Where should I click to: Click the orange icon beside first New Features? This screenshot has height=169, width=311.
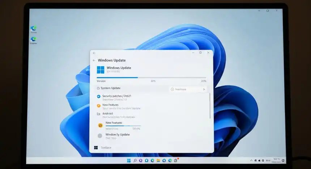coord(98,106)
